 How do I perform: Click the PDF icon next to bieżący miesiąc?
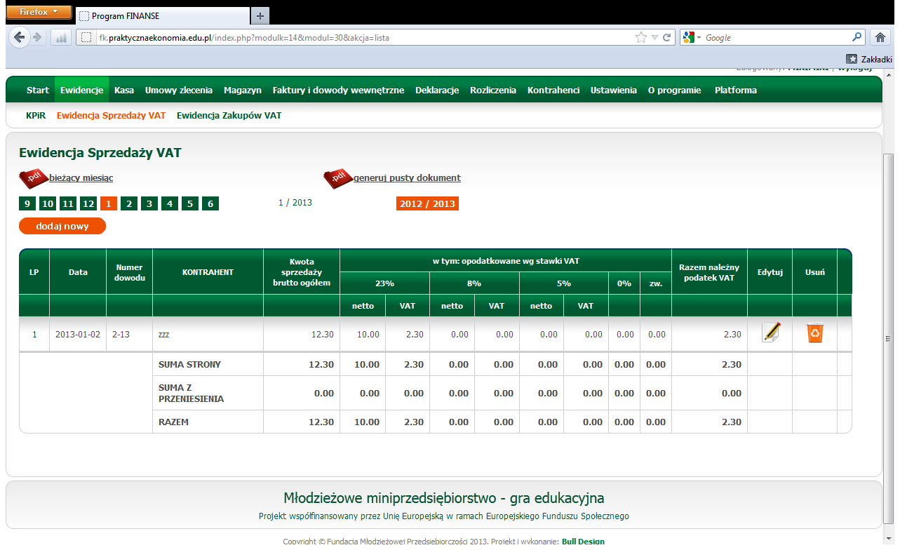tap(33, 179)
